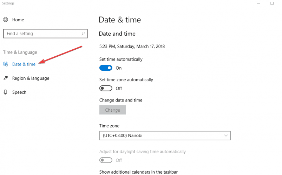
Task: Click the search magnifier icon
Action: coord(83,34)
